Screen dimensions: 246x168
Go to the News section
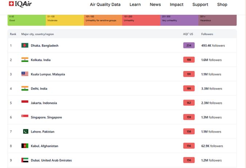pos(155,4)
